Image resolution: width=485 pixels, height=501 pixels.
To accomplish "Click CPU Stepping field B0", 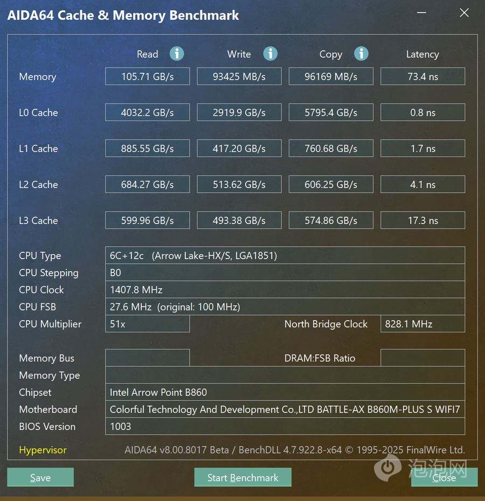I will pos(285,273).
